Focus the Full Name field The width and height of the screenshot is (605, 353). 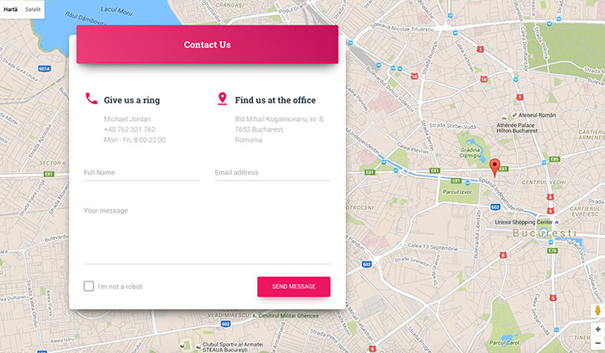pos(141,172)
